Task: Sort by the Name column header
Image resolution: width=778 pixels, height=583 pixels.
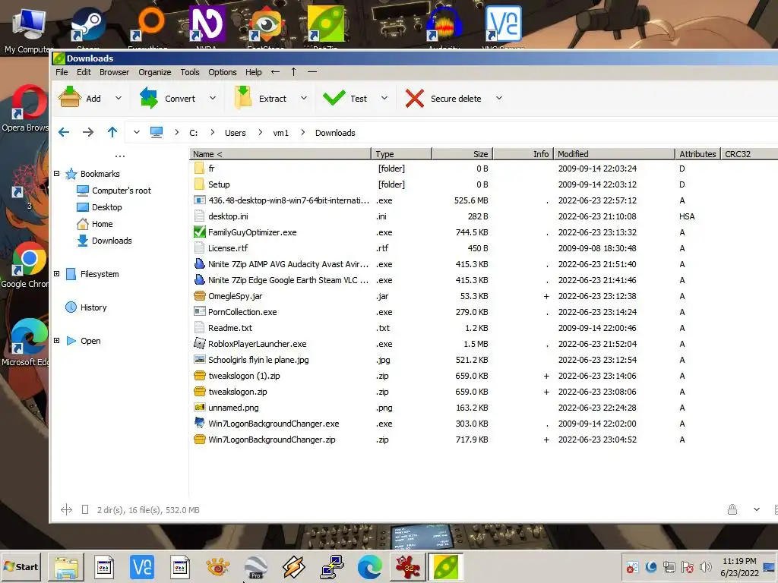Action: tap(280, 153)
